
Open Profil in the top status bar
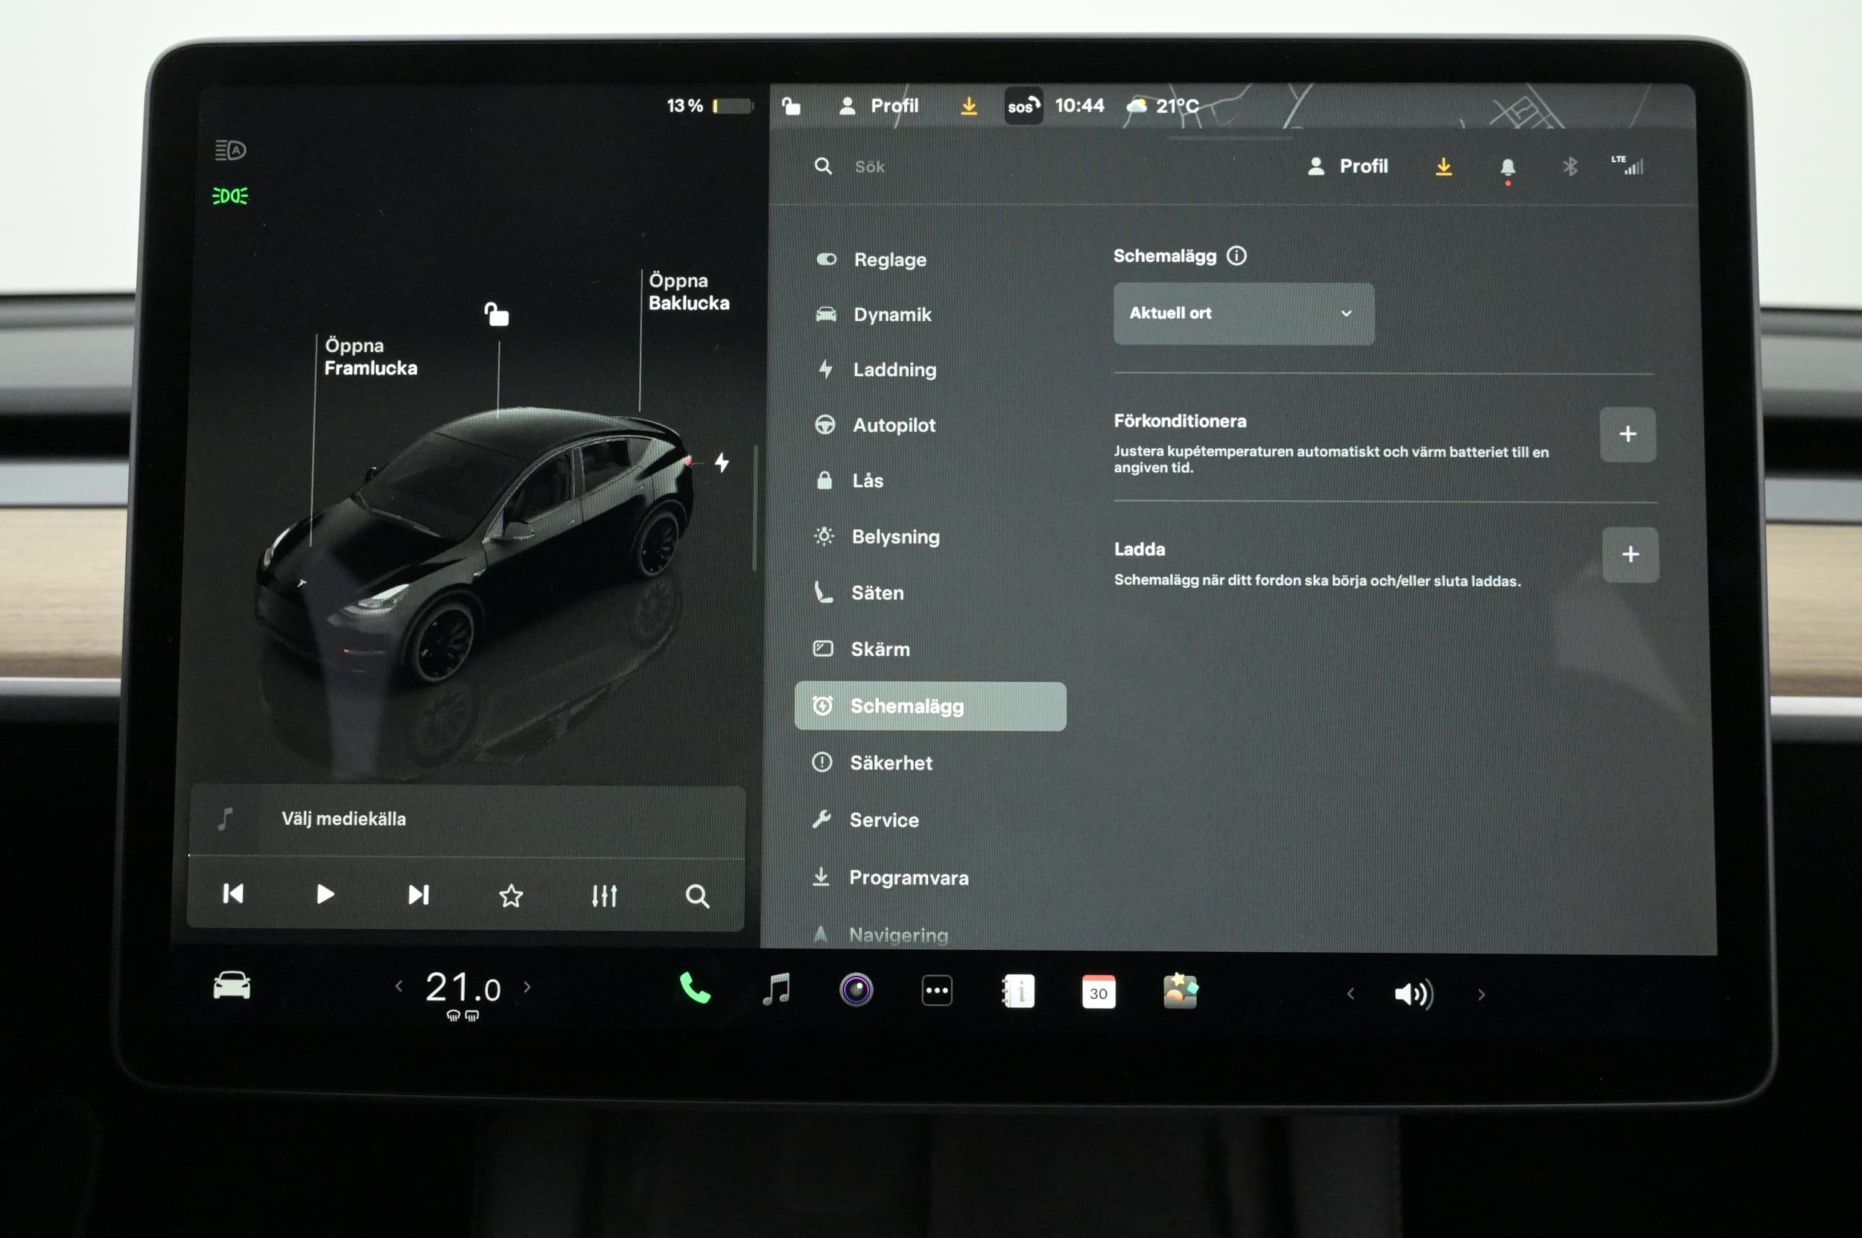click(878, 106)
